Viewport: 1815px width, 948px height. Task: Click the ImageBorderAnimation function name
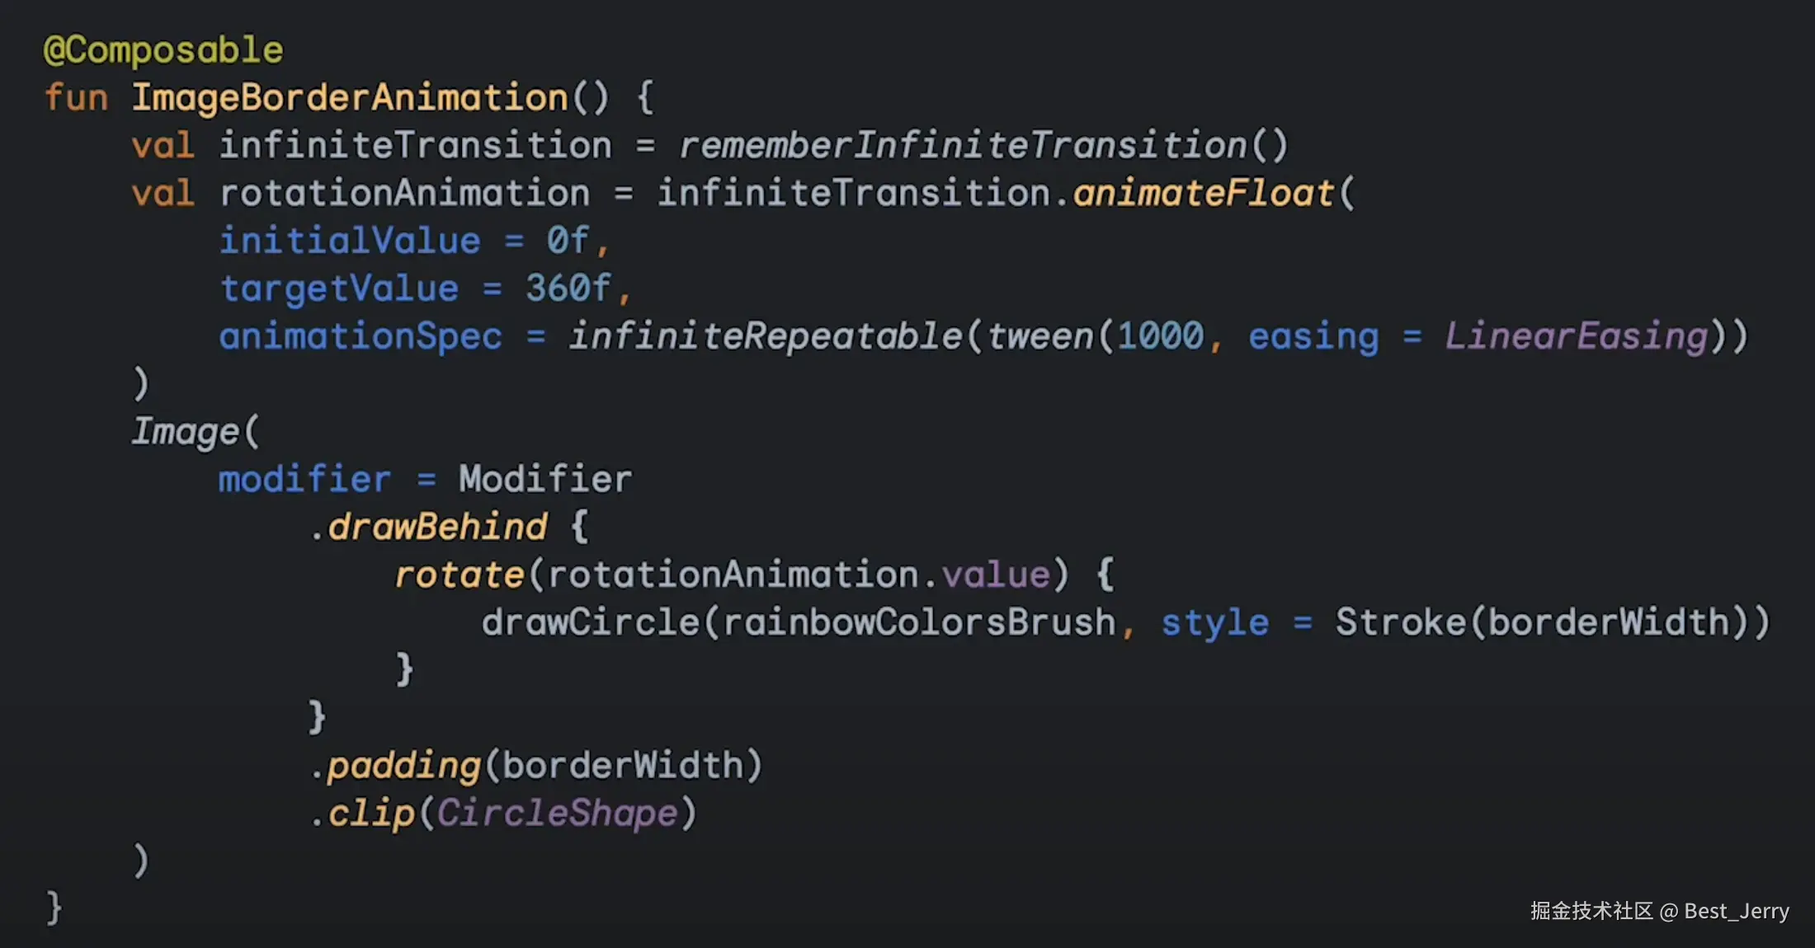350,98
